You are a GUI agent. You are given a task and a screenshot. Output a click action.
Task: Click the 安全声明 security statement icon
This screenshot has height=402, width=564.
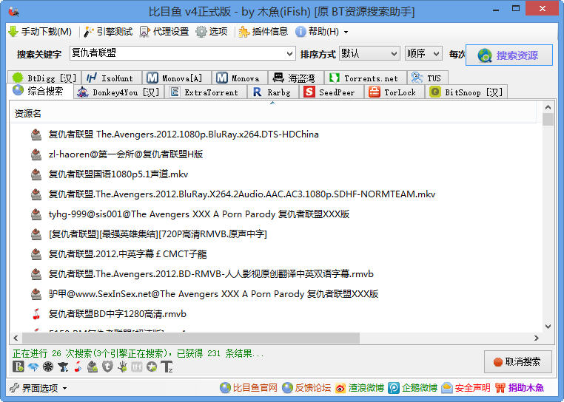pyautogui.click(x=447, y=388)
